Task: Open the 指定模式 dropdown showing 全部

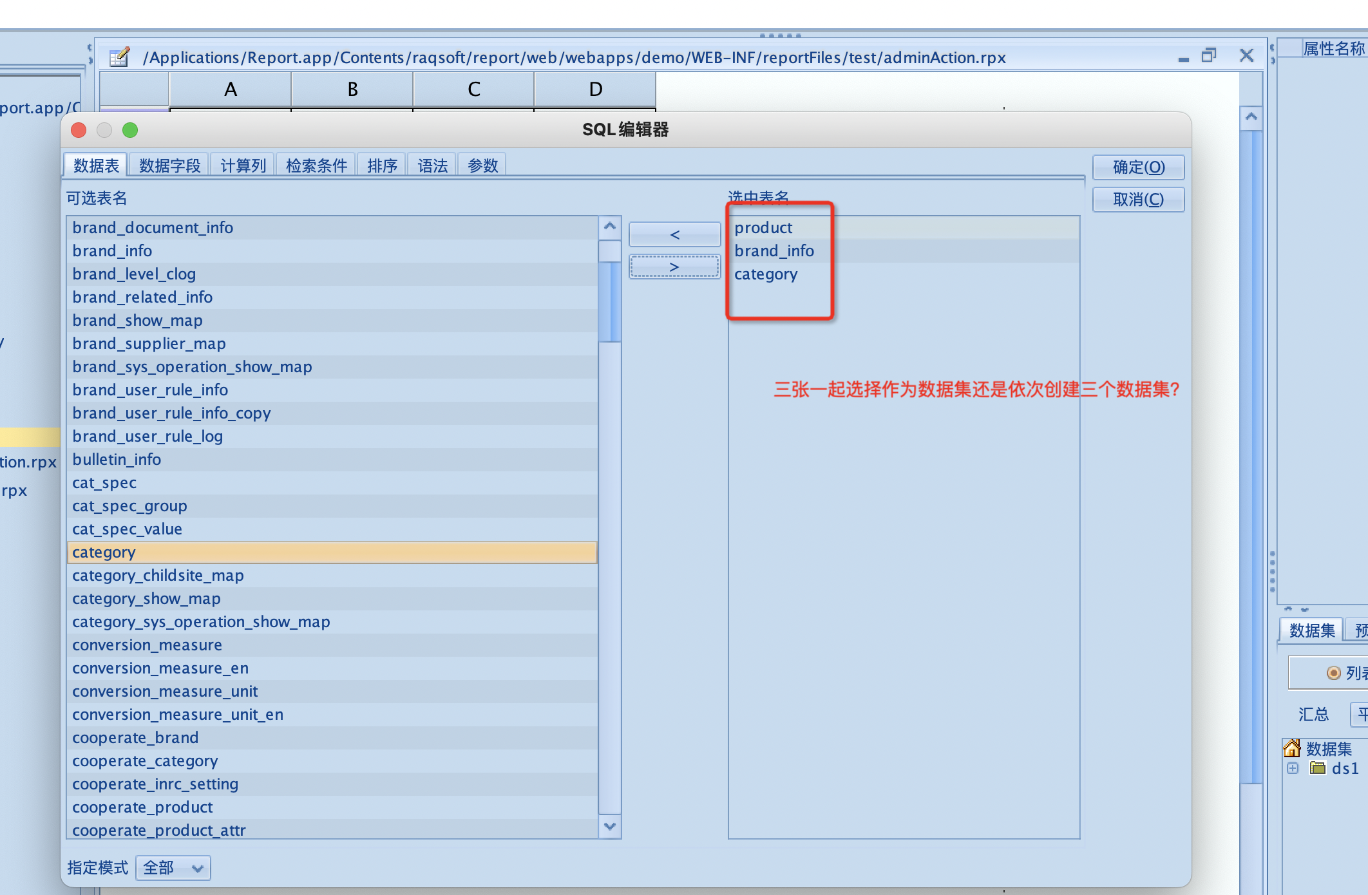Action: point(173,868)
